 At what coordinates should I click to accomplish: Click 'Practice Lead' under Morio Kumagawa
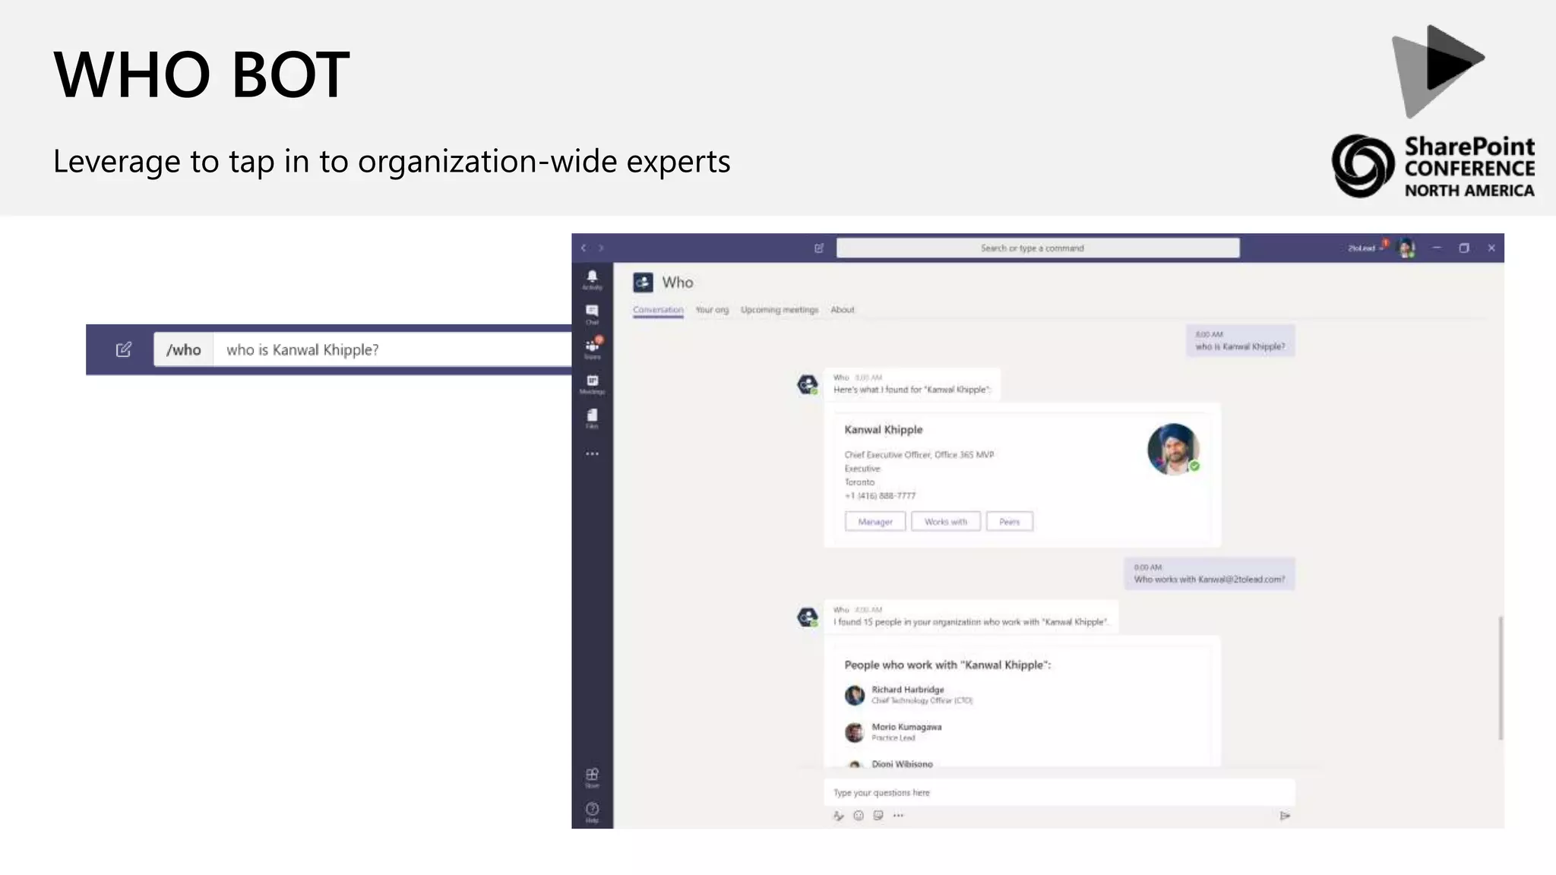(x=893, y=738)
